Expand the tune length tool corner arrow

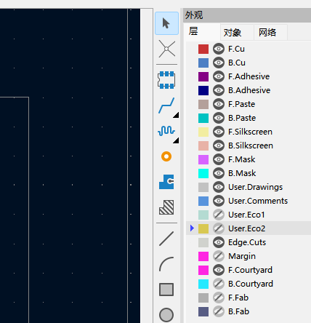coord(177,140)
